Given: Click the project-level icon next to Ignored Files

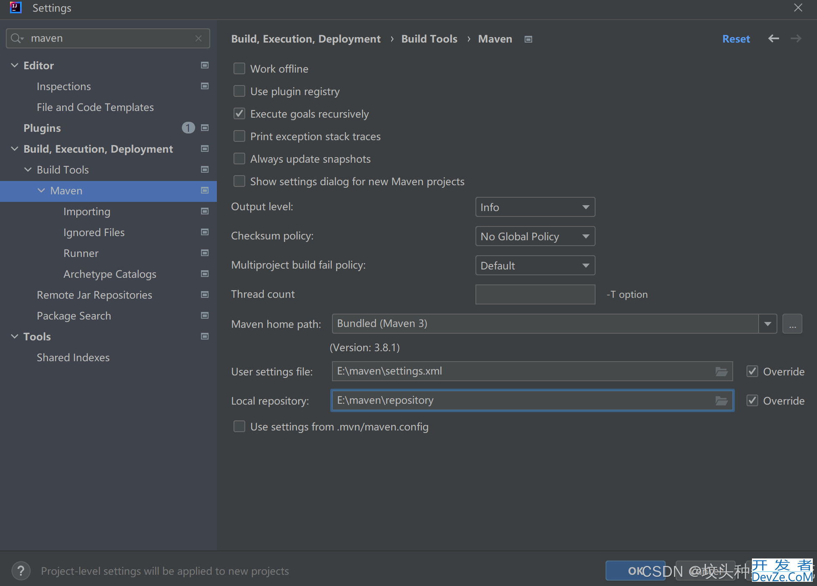Looking at the screenshot, I should tap(205, 232).
